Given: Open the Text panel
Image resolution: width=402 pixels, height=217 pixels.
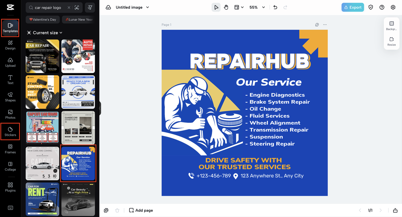Looking at the screenshot, I should tap(10, 80).
